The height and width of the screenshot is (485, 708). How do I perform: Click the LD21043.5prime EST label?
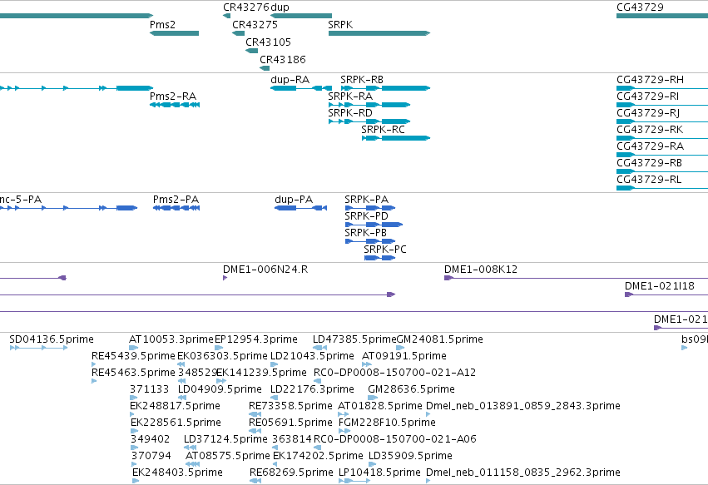click(312, 356)
